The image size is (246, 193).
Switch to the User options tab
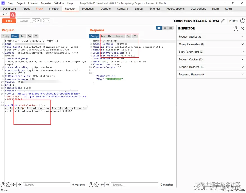(198, 9)
